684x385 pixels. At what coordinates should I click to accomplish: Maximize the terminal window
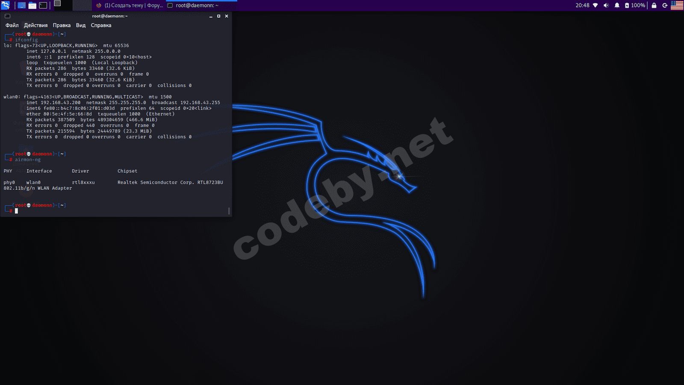(218, 16)
